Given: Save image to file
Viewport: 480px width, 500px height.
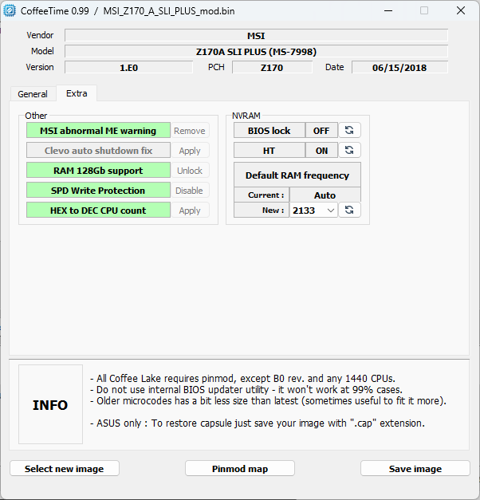Looking at the screenshot, I should coord(415,468).
